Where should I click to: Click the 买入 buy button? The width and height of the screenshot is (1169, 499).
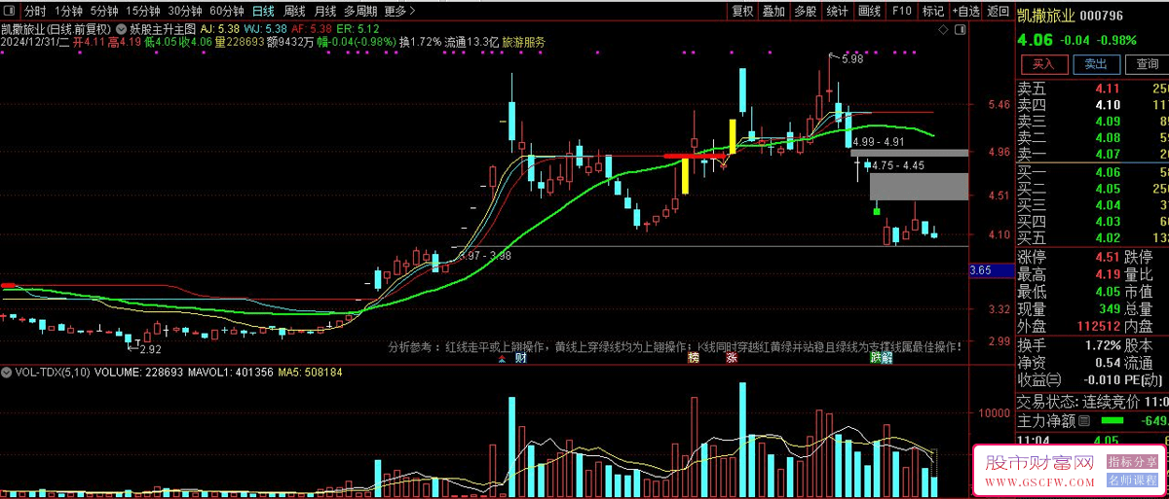1044,64
